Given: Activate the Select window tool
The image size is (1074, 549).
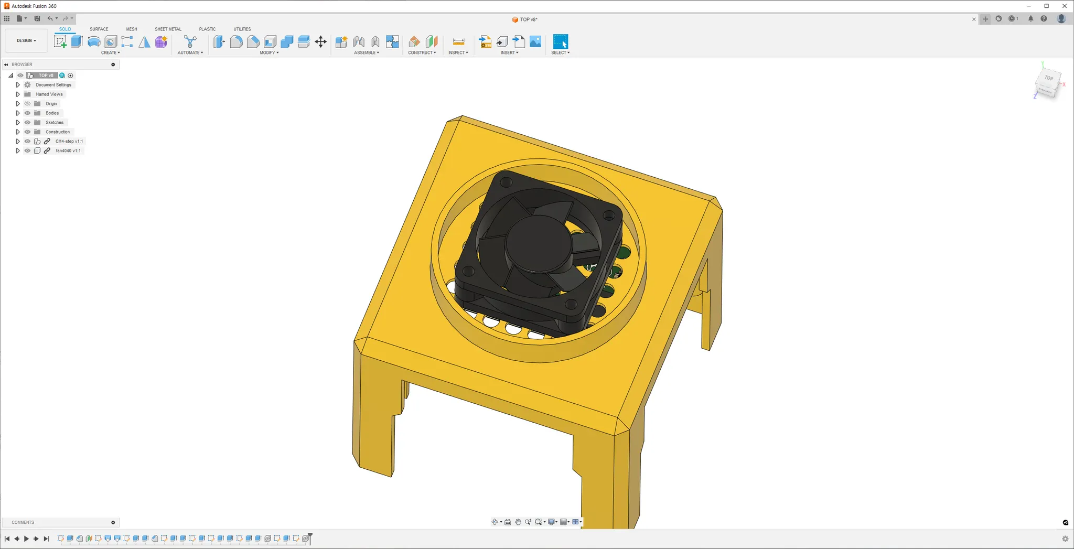Looking at the screenshot, I should click(x=561, y=41).
